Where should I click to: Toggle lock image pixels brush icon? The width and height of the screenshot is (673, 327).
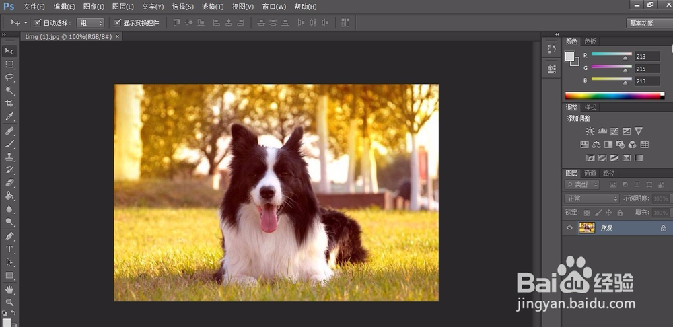(598, 213)
